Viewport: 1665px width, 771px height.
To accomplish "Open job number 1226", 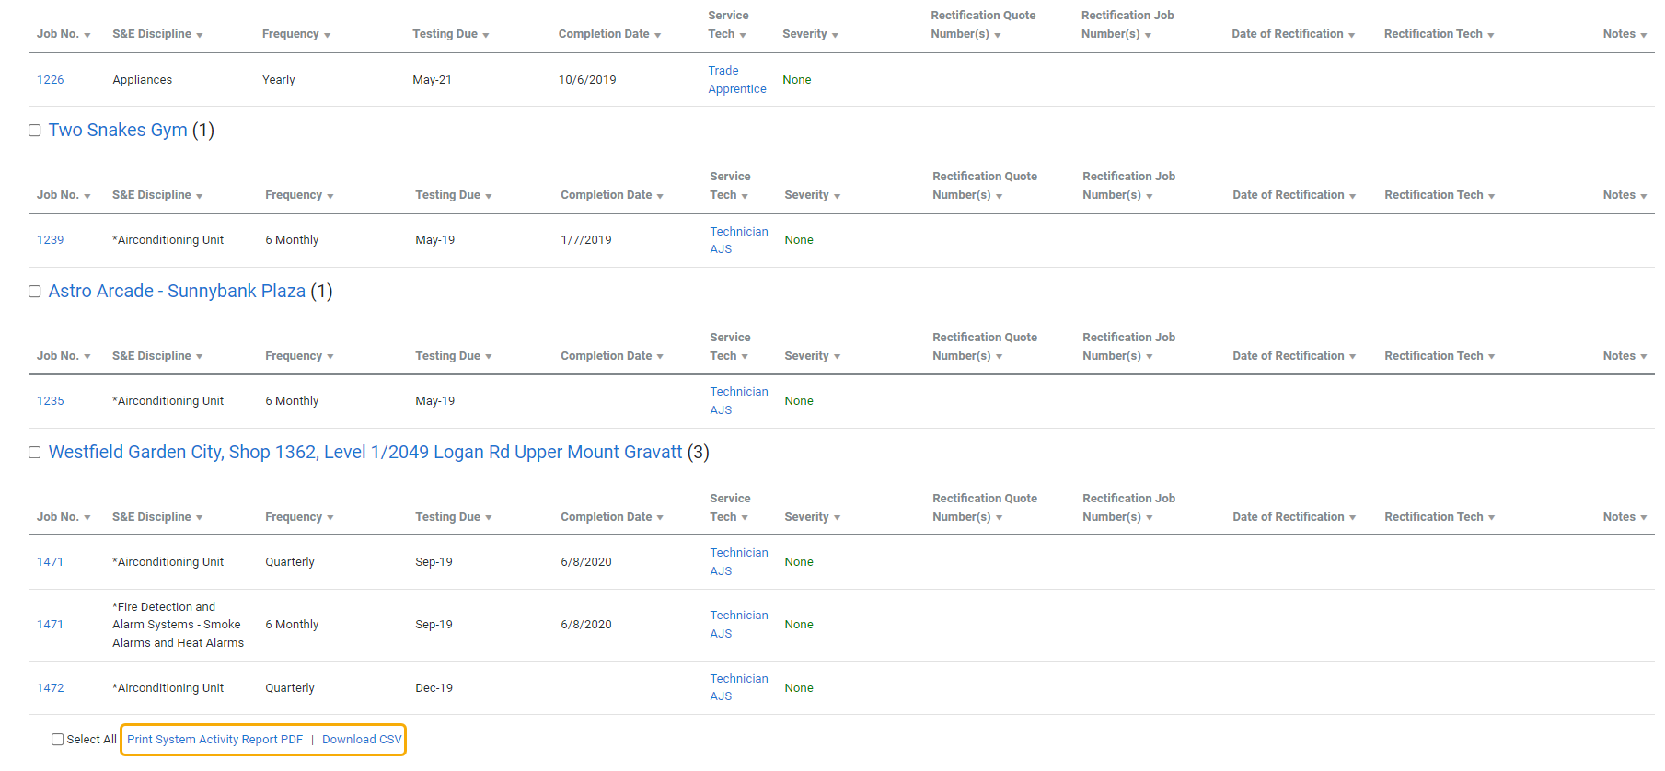I will [x=51, y=80].
